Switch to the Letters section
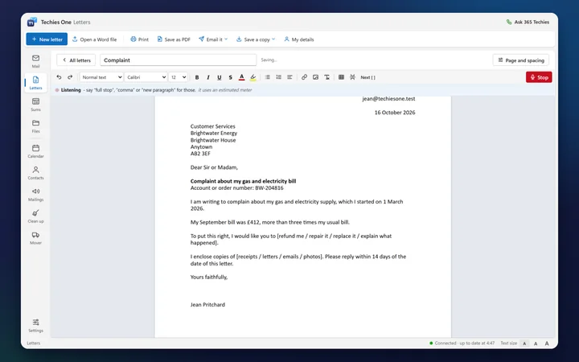Viewport: 579px width, 362px height. [36, 83]
